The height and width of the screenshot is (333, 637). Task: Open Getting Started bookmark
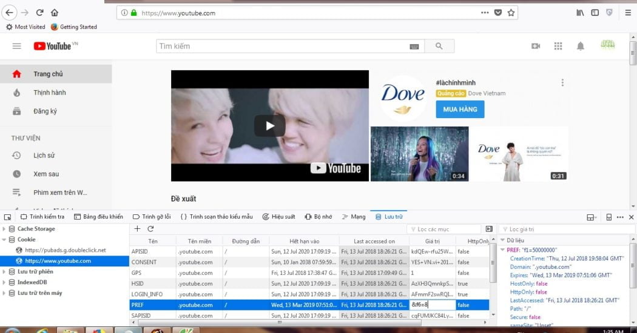[x=74, y=27]
